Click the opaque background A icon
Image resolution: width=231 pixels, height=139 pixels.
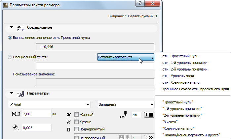[x=121, y=137]
